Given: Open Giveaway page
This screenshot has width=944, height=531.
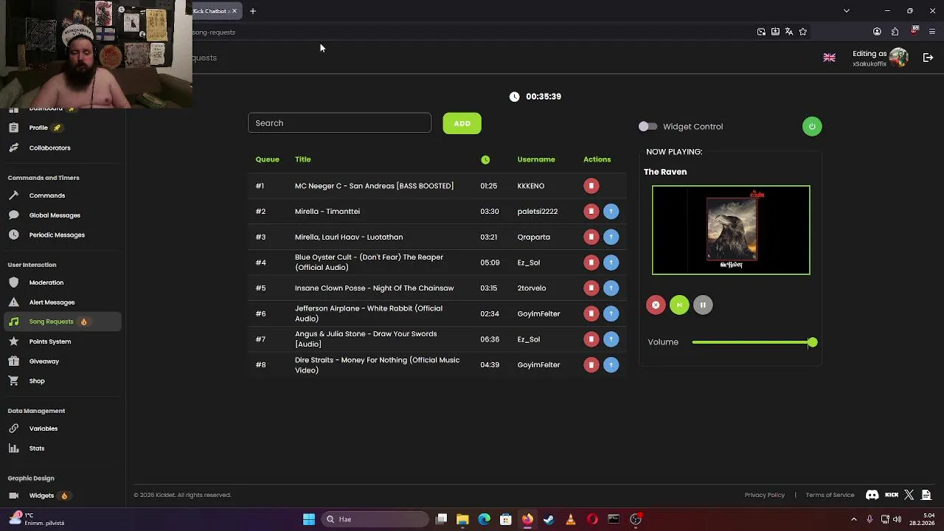Looking at the screenshot, I should coord(44,361).
